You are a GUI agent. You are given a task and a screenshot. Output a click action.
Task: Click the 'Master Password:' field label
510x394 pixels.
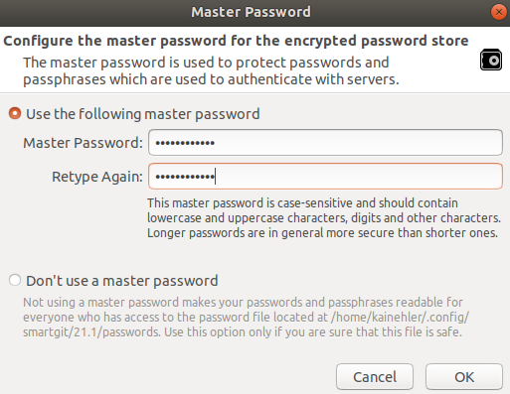click(83, 143)
